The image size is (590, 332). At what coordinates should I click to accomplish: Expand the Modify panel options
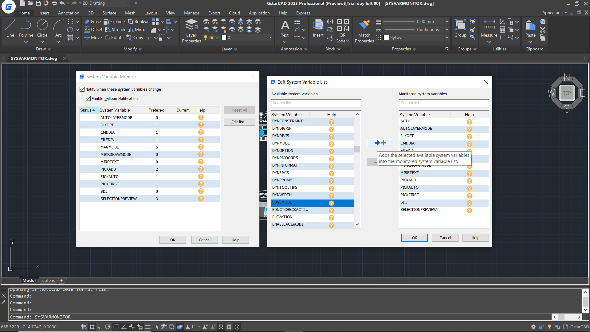tap(140, 49)
